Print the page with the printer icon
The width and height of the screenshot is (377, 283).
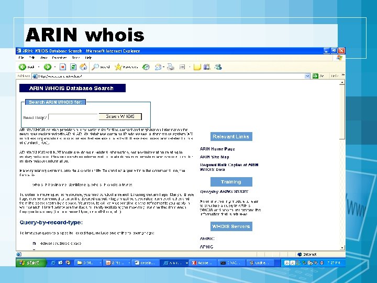[x=171, y=67]
